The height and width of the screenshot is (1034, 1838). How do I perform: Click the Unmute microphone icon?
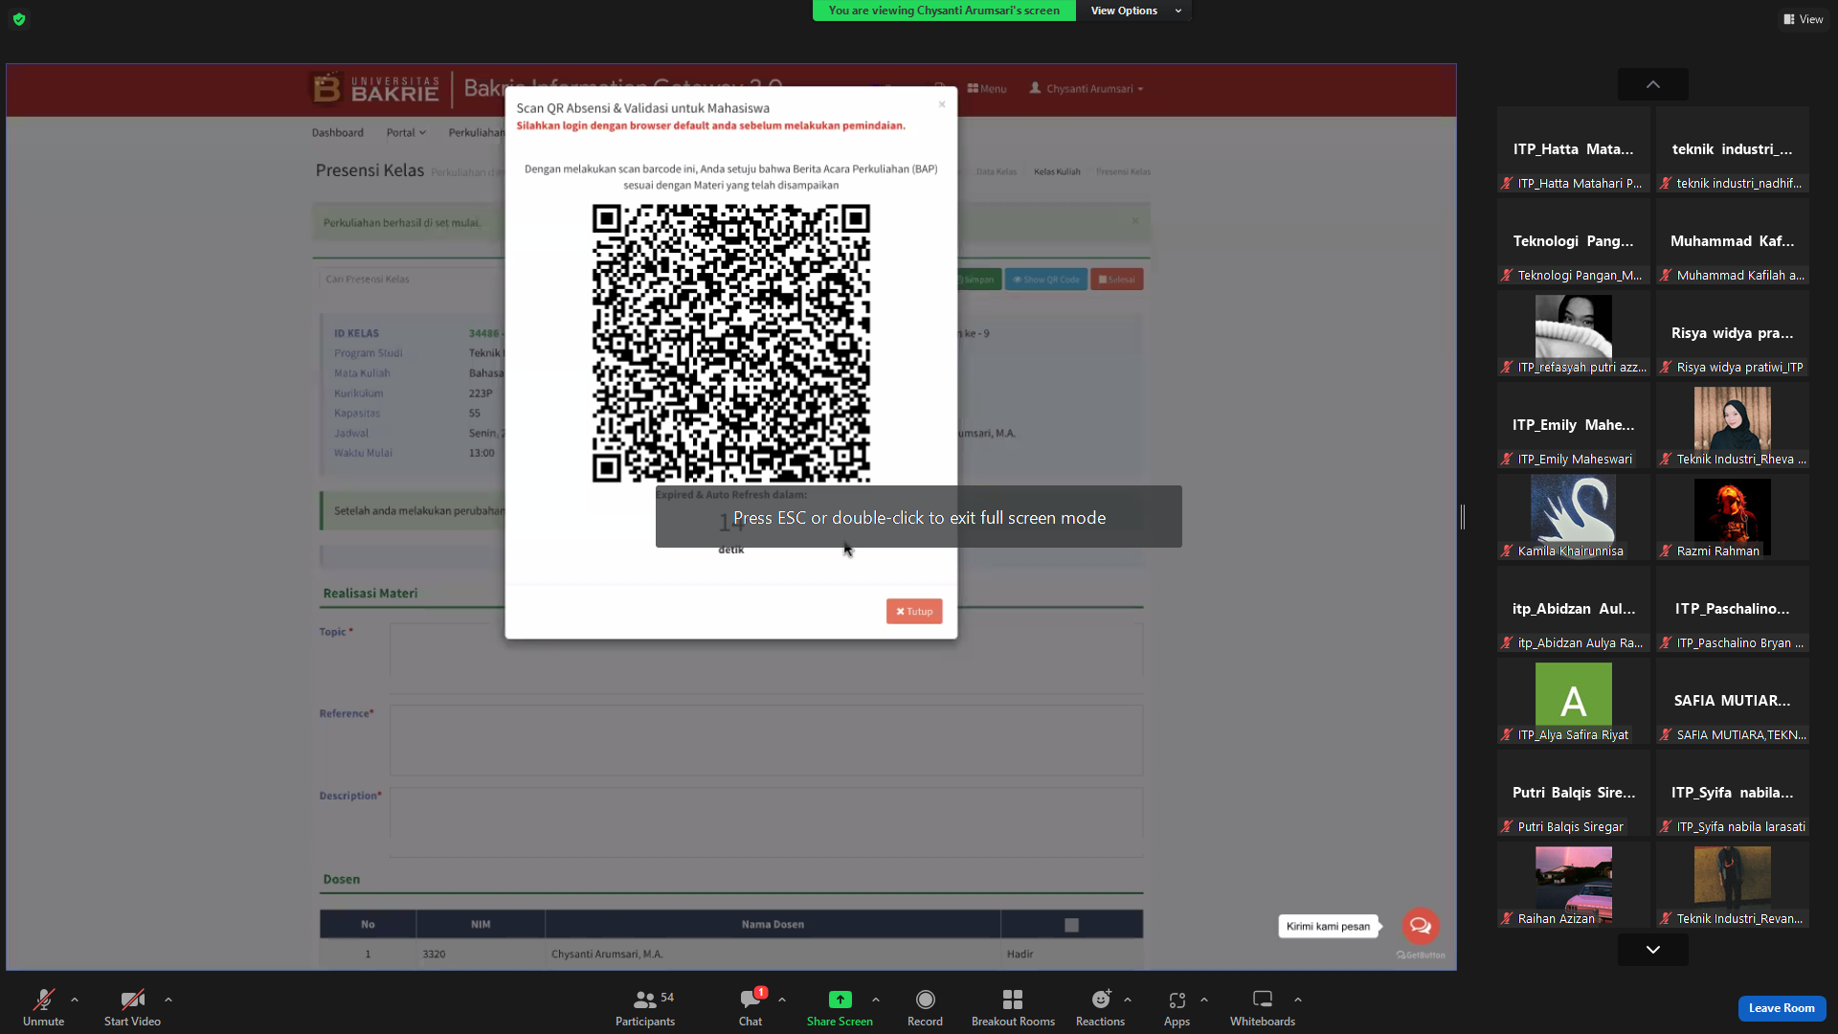43,1000
